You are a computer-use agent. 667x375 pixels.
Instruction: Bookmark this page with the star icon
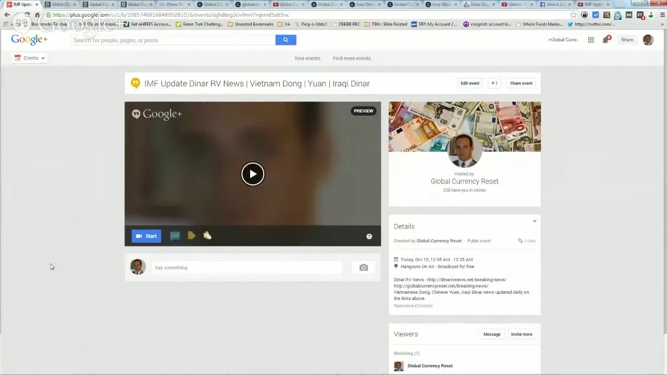click(573, 15)
